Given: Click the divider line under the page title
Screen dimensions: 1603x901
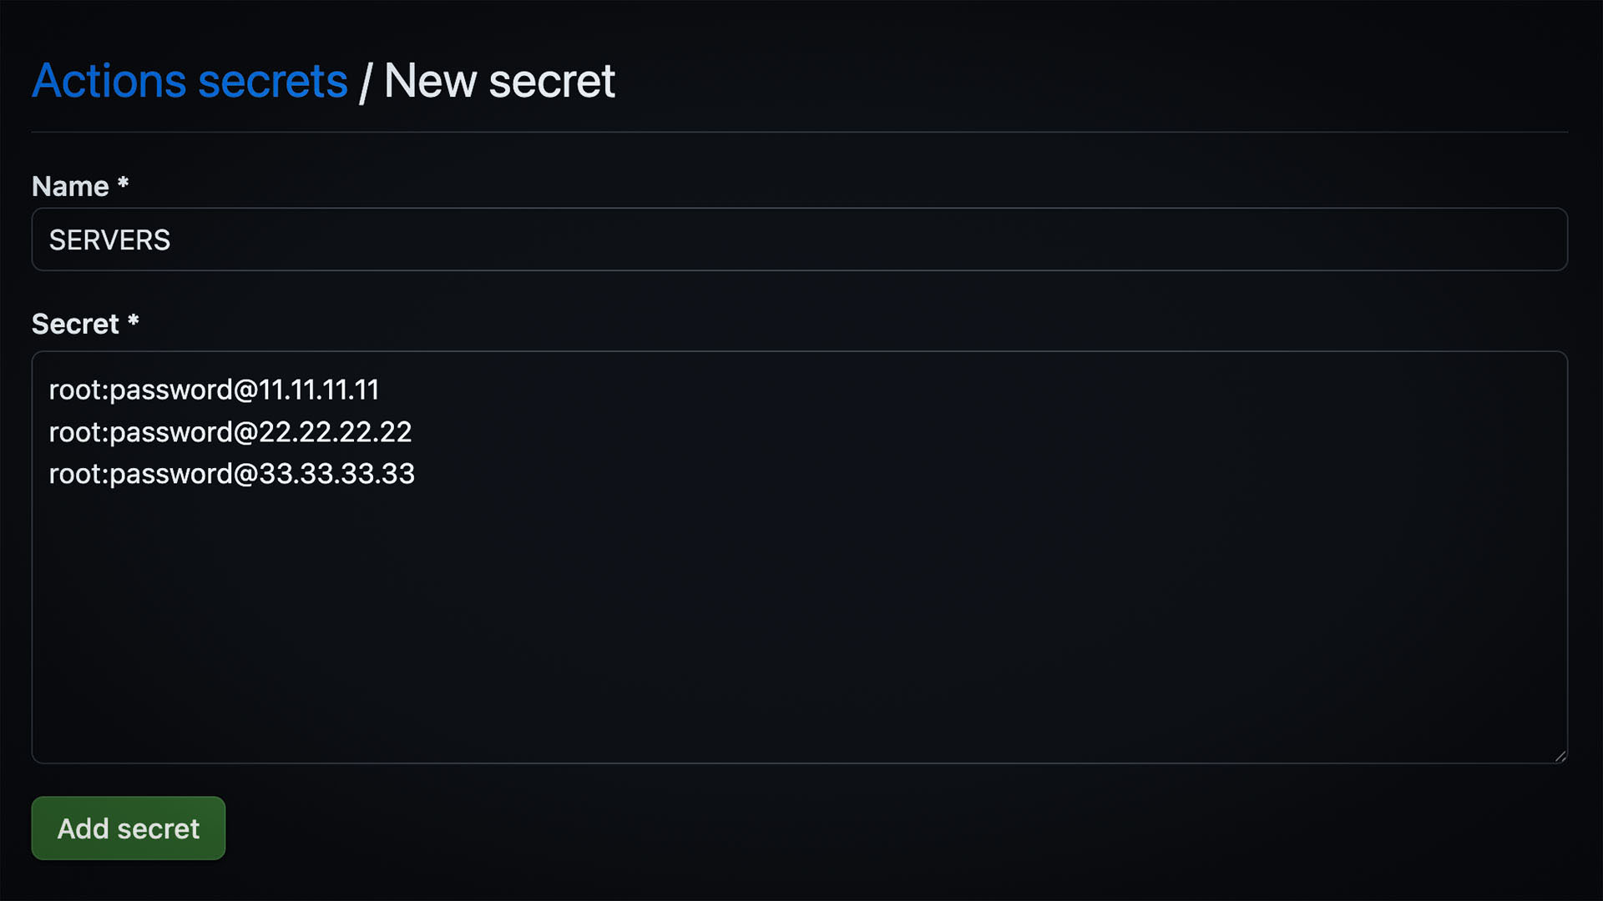Looking at the screenshot, I should (800, 129).
